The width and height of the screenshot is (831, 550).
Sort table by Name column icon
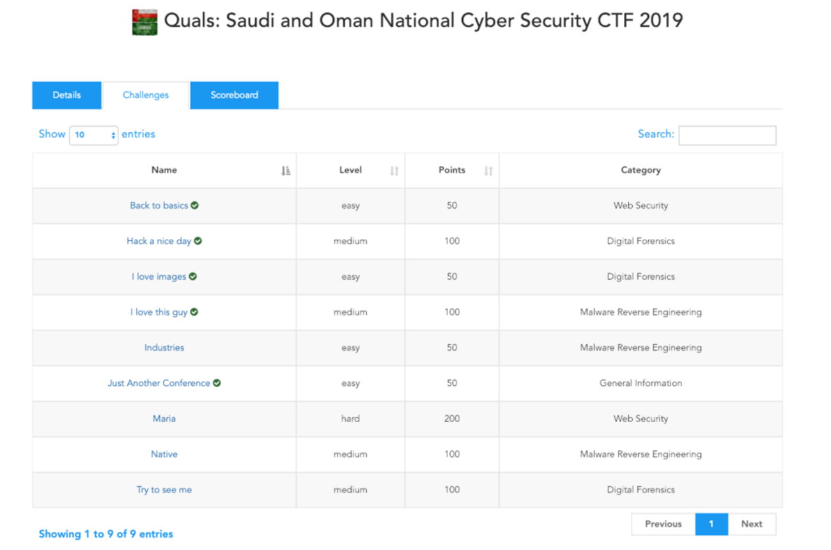click(x=286, y=171)
